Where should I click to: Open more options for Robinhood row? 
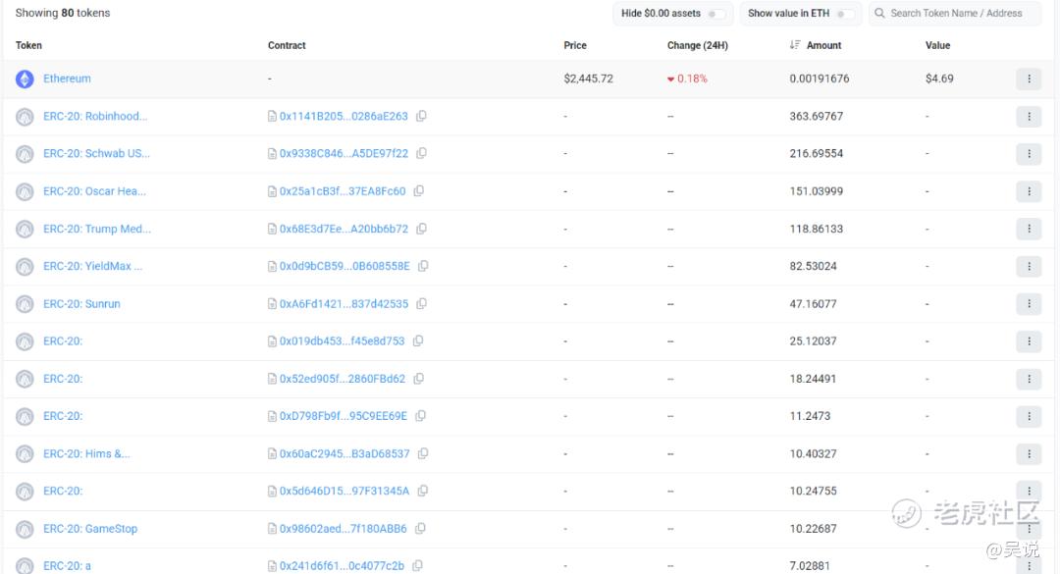[1029, 117]
